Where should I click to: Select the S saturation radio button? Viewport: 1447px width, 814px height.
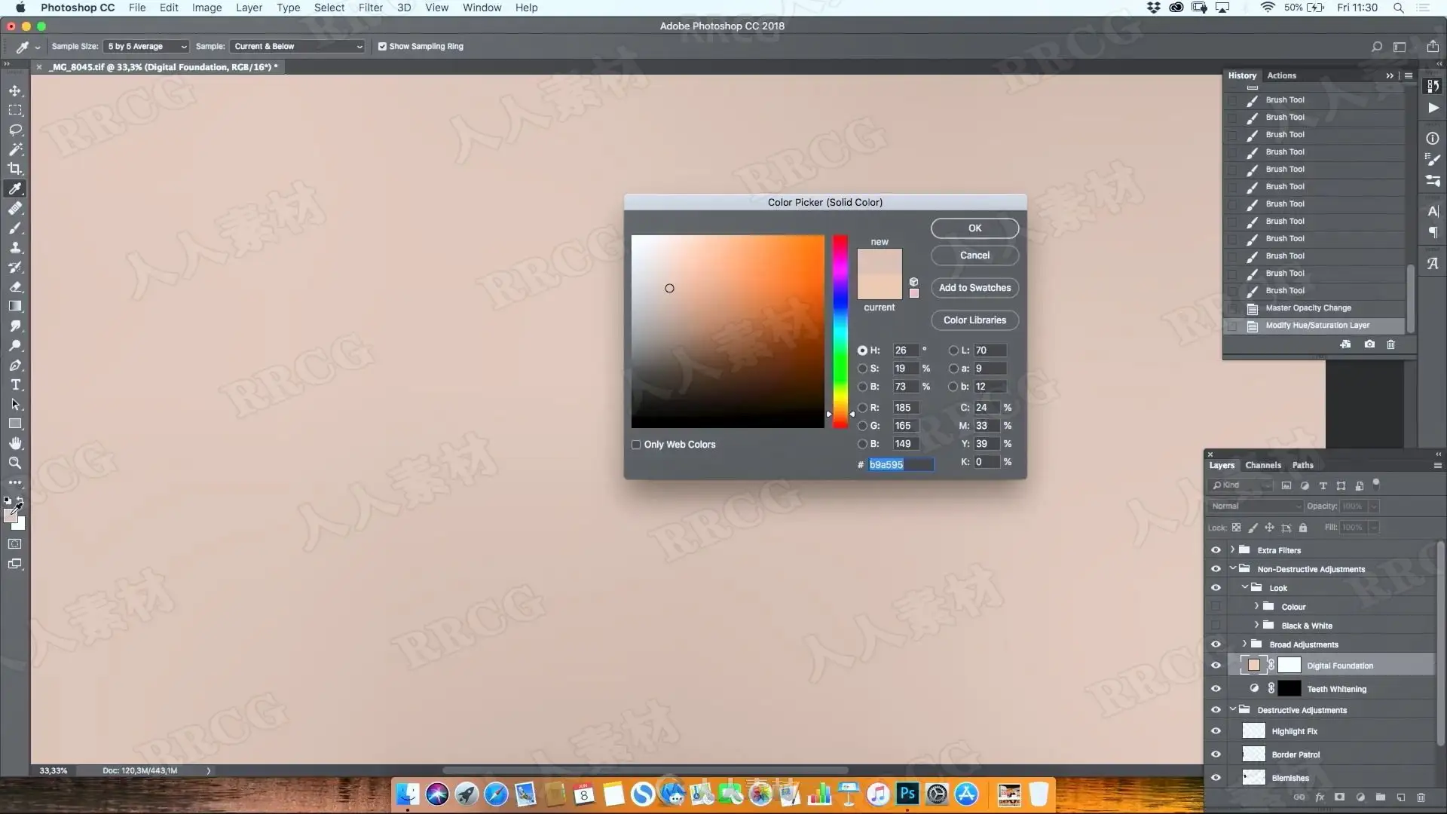[x=862, y=369]
